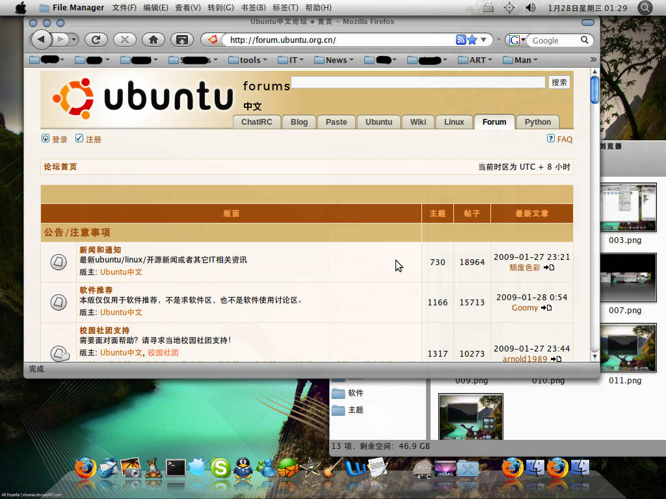Open the 文件(F) menu
Screen dimensions: 666x499
click(x=124, y=8)
